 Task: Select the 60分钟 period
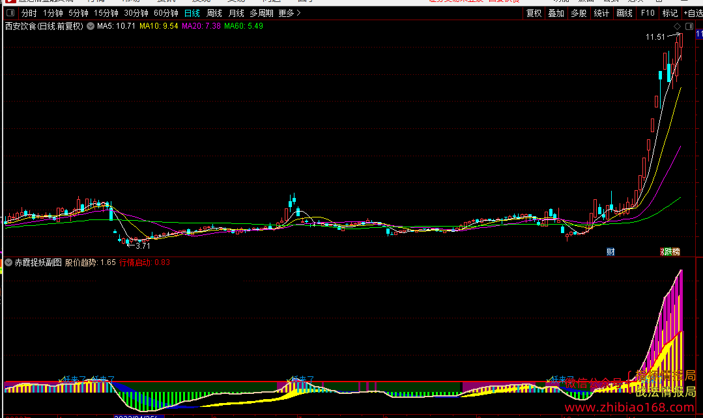click(x=166, y=13)
